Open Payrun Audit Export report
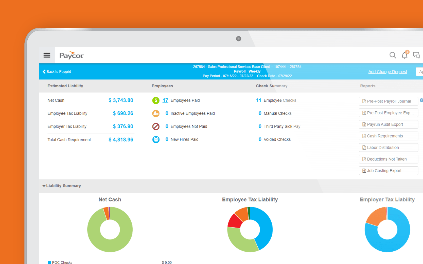 [388, 124]
